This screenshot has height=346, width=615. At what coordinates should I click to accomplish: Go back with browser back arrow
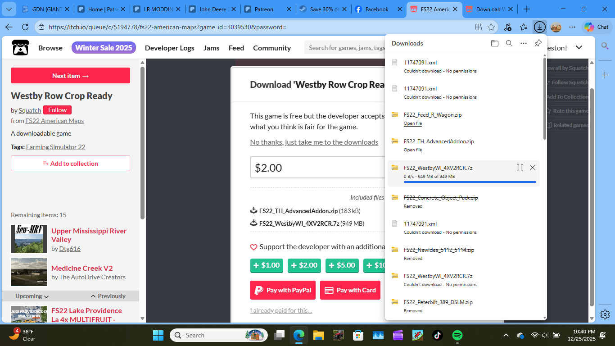tap(9, 27)
